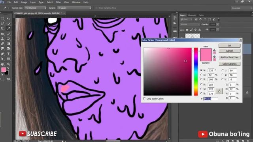Select the H hue radio button

[x=201, y=70]
